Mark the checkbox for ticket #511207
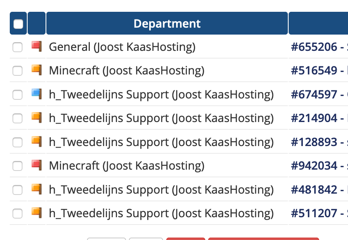Image resolution: width=348 pixels, height=240 pixels. [x=17, y=213]
